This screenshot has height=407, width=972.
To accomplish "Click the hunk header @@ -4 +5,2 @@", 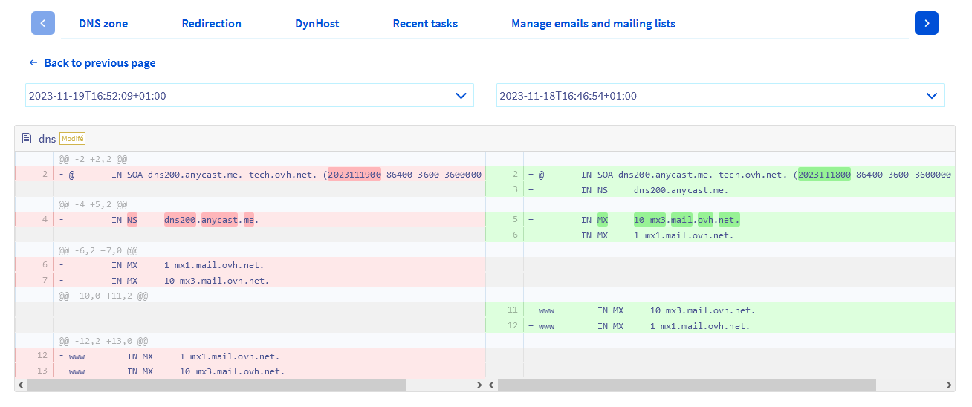I will 93,204.
